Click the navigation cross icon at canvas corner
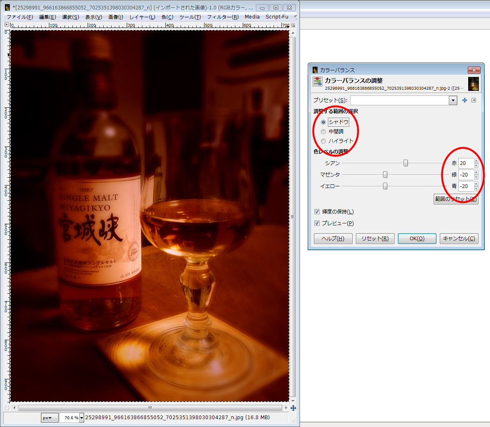 pyautogui.click(x=293, y=408)
